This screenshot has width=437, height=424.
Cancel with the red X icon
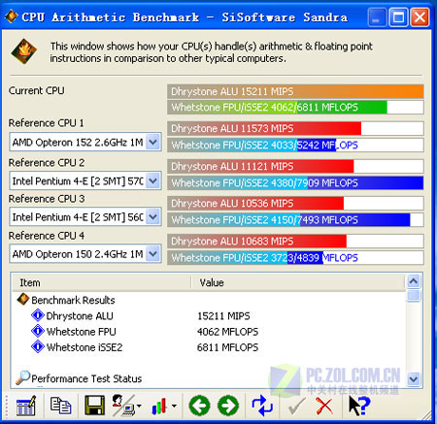click(x=324, y=406)
